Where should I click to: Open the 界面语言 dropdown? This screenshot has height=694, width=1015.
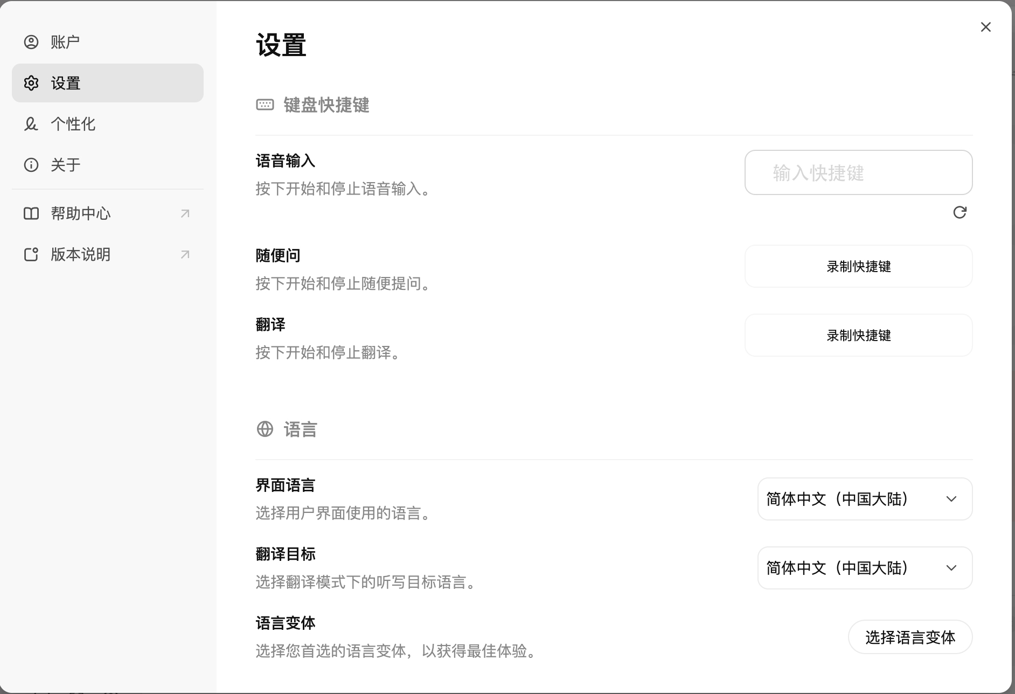click(x=864, y=499)
